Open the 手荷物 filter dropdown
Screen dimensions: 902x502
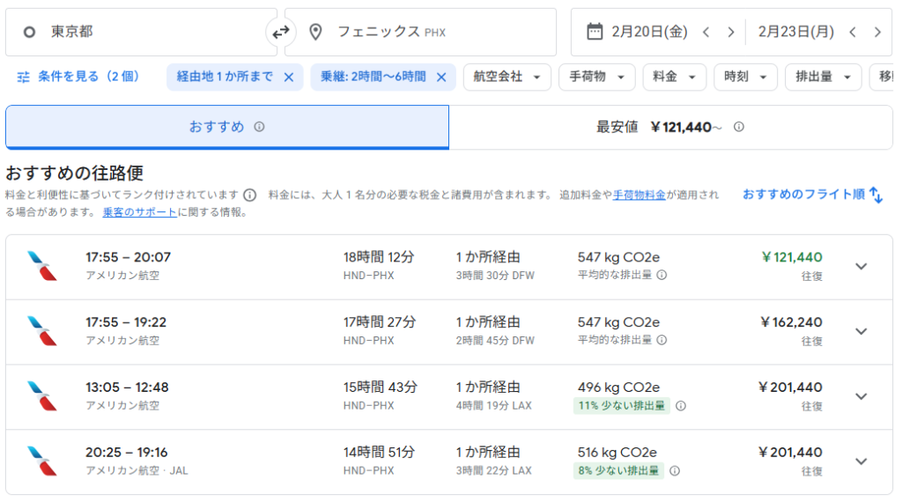pos(596,78)
